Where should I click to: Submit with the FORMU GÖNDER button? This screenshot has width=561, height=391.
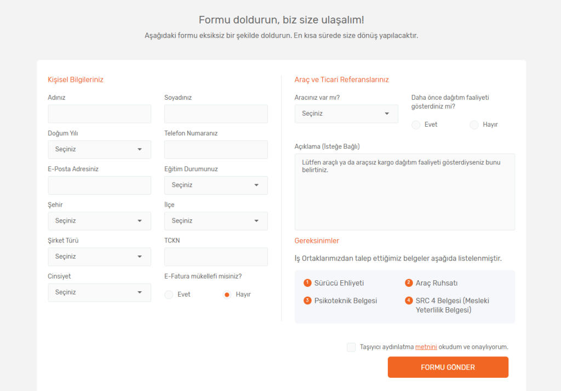point(448,367)
